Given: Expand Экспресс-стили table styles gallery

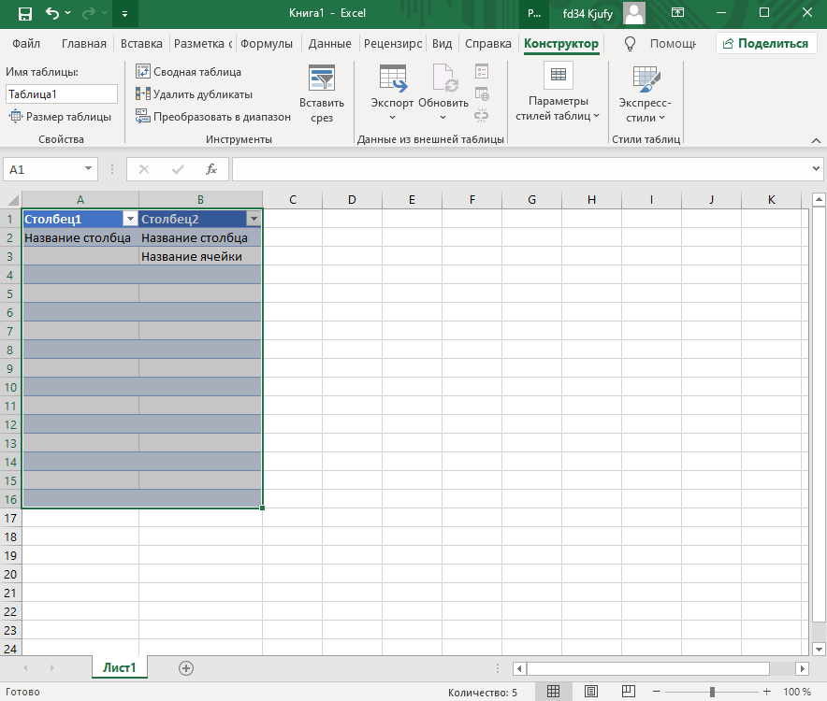Looking at the screenshot, I should [645, 95].
